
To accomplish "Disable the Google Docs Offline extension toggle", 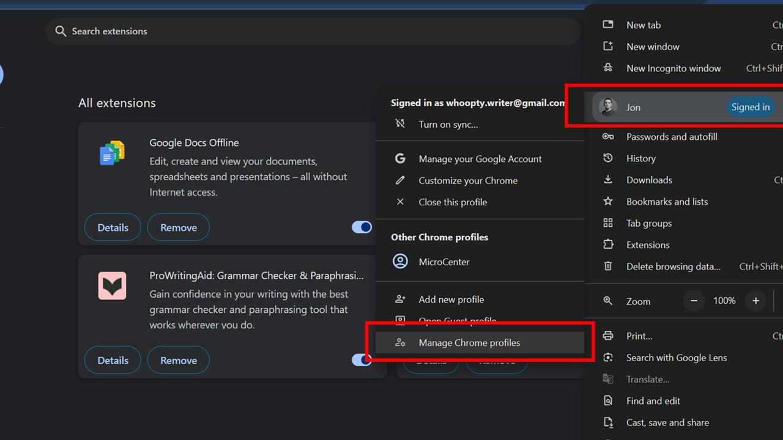I will (x=362, y=227).
